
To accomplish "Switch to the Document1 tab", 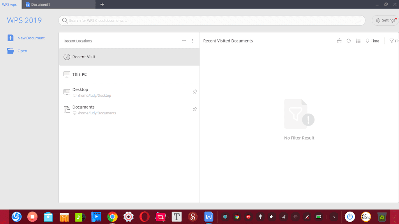I will coord(58,4).
